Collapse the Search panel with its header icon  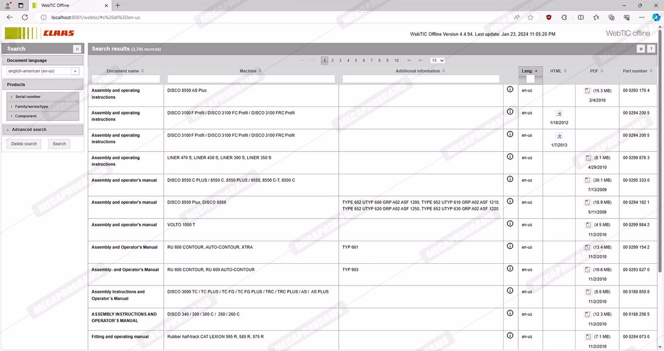point(77,49)
